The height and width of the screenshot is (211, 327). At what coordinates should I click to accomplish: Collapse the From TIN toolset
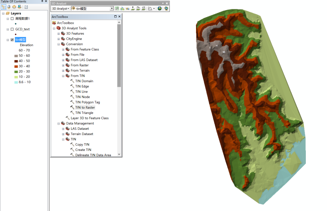63,76
